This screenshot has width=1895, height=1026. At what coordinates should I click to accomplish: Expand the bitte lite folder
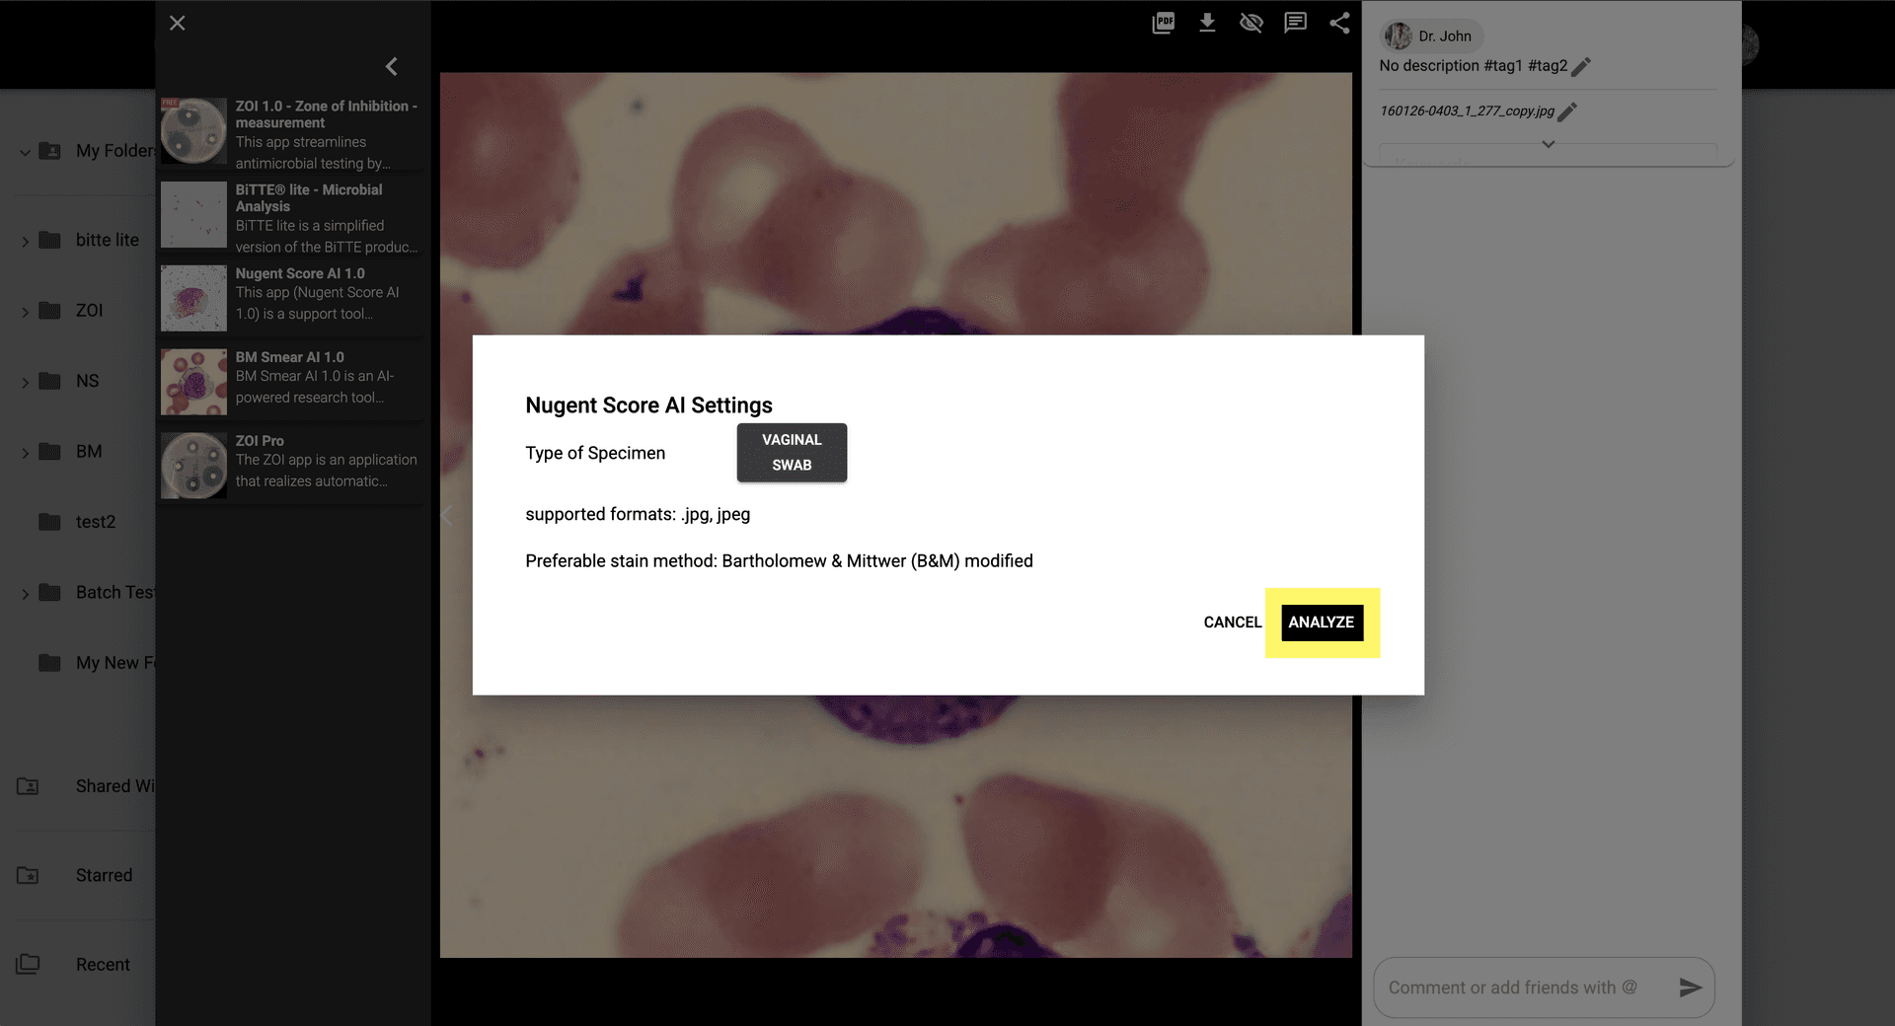pos(25,241)
